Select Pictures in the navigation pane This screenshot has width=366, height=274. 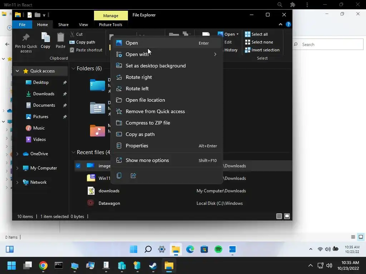[40, 117]
